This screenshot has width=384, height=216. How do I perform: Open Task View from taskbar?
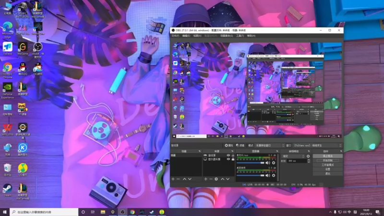click(x=93, y=212)
